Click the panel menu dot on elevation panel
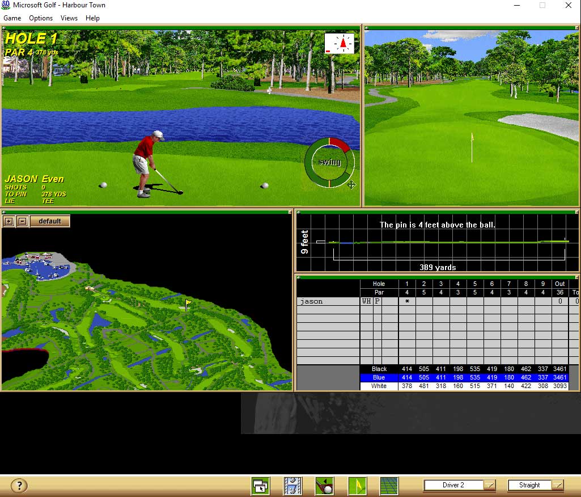Screen dimensions: 581x497 [x=299, y=212]
